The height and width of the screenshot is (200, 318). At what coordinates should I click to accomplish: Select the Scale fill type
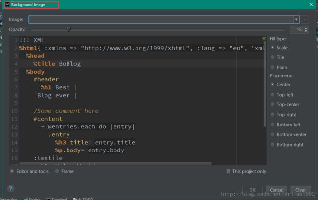point(279,48)
